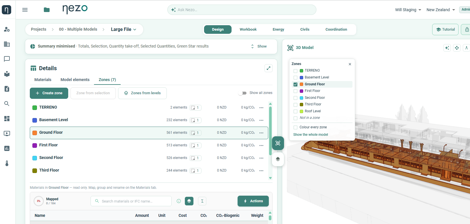Toggle the Show all zones switch
The width and height of the screenshot is (470, 224).
click(242, 93)
